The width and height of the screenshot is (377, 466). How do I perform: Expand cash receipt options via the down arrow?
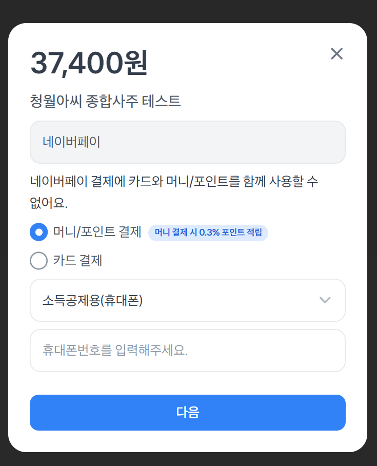coord(325,300)
